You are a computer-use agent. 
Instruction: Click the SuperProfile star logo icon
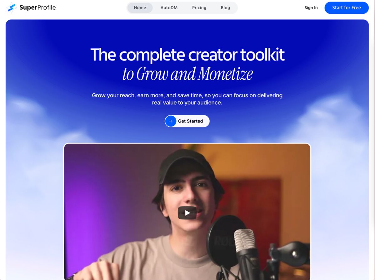(x=12, y=8)
